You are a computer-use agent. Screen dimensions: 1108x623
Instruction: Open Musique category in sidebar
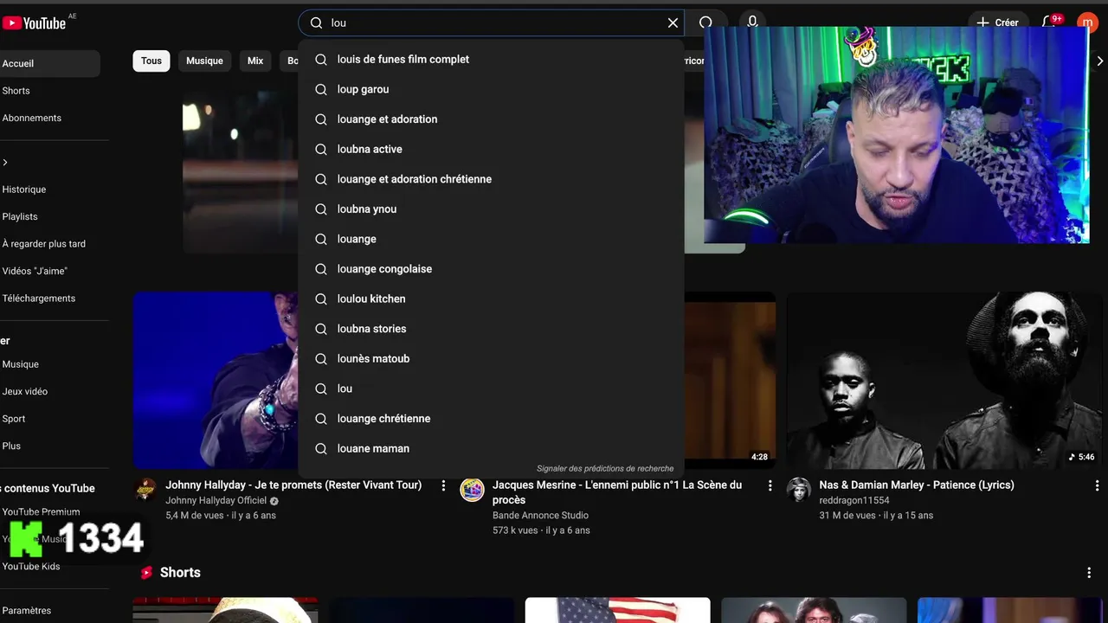point(50,364)
